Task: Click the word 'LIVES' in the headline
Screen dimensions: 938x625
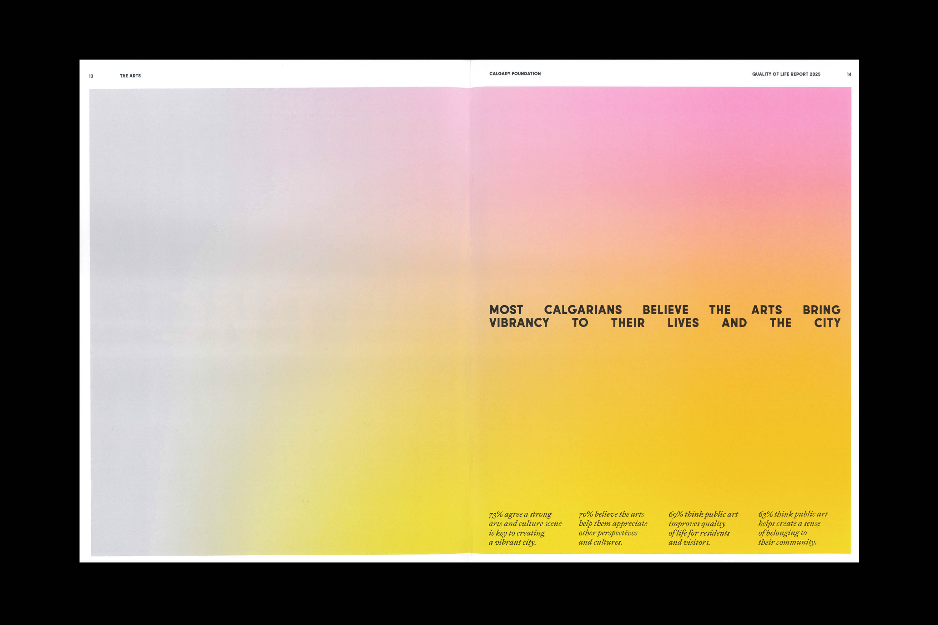Action: click(683, 323)
